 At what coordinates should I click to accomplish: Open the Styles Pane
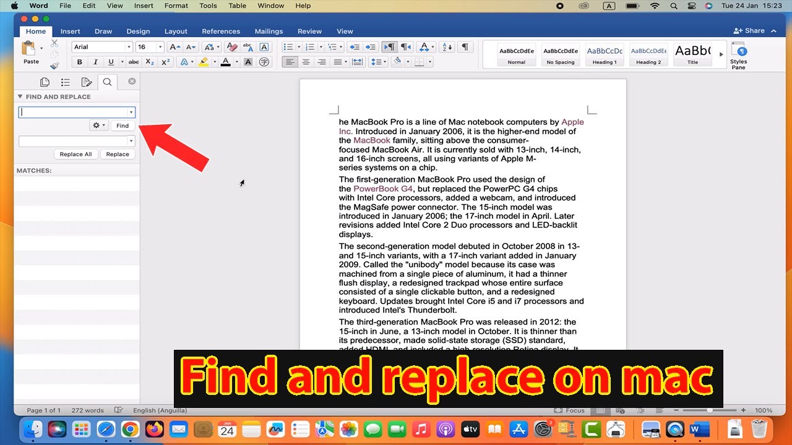[738, 56]
